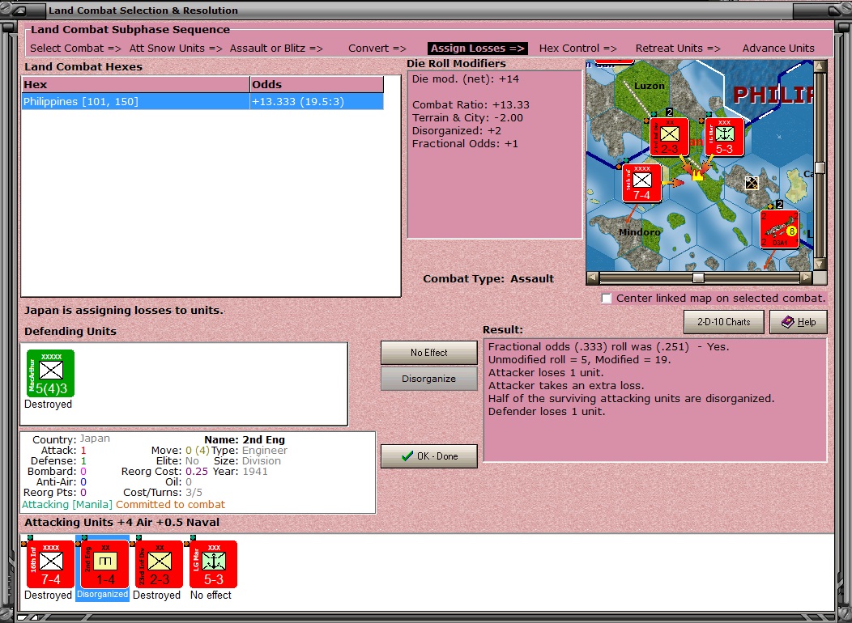This screenshot has width=852, height=623.
Task: Click the Unmodified roll = 5 result line
Action: [579, 360]
